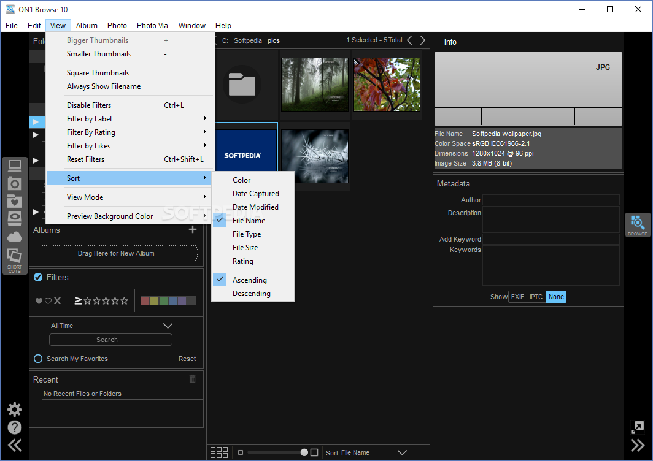Collapse left panel with double chevron

coord(15,446)
